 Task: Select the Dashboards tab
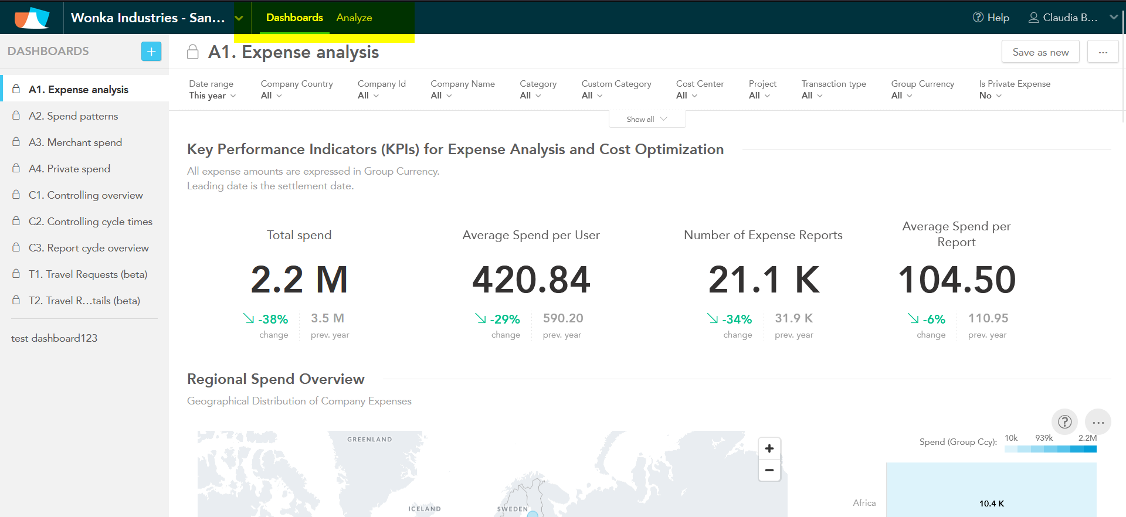[294, 18]
